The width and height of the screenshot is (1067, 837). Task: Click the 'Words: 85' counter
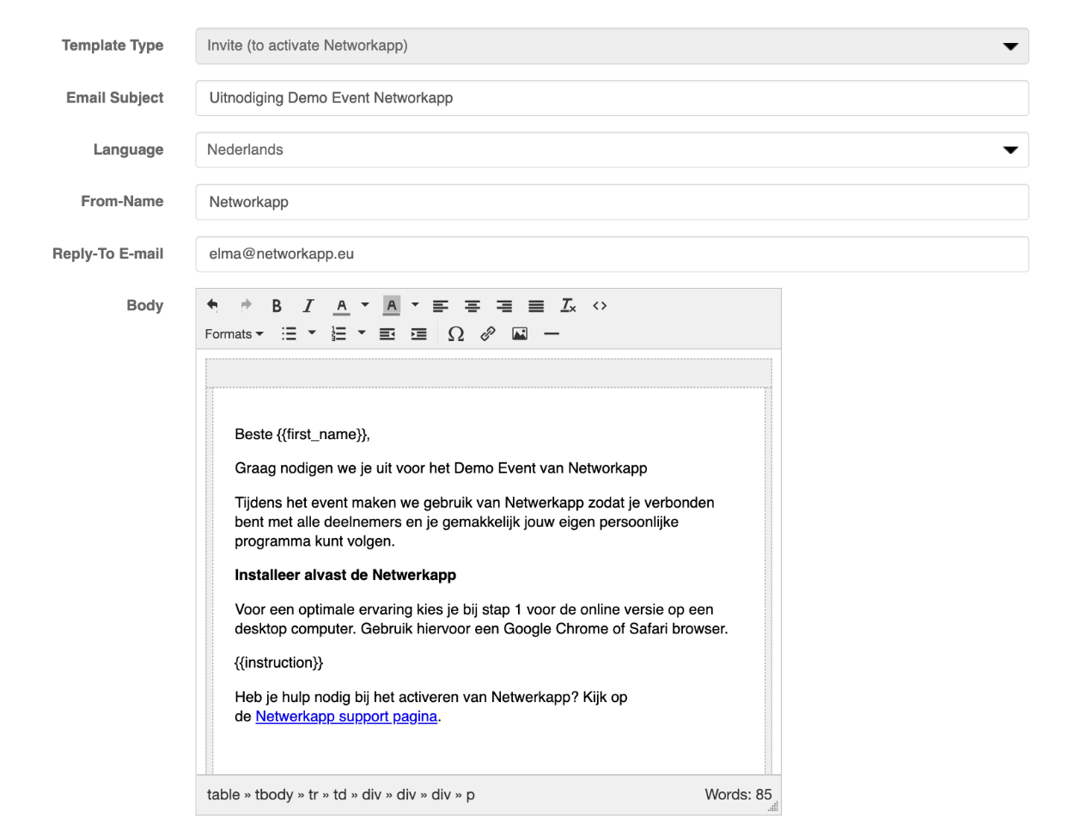(x=738, y=795)
